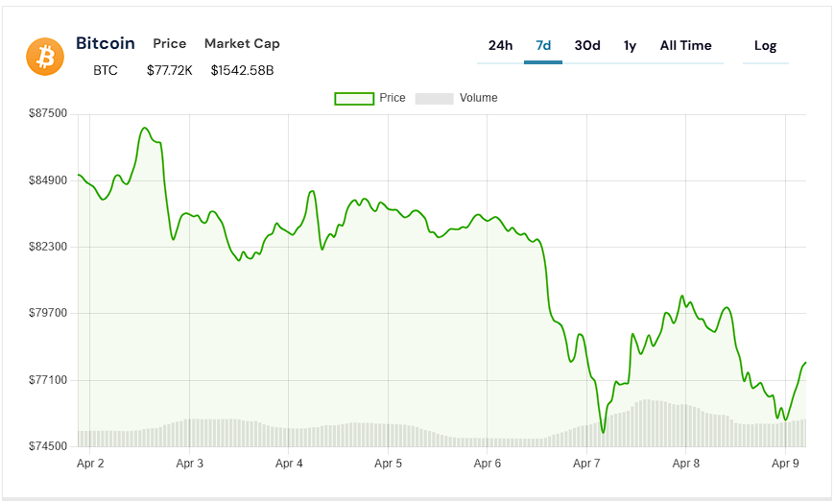834x501 pixels.
Task: Show the 1y price history
Action: point(630,46)
